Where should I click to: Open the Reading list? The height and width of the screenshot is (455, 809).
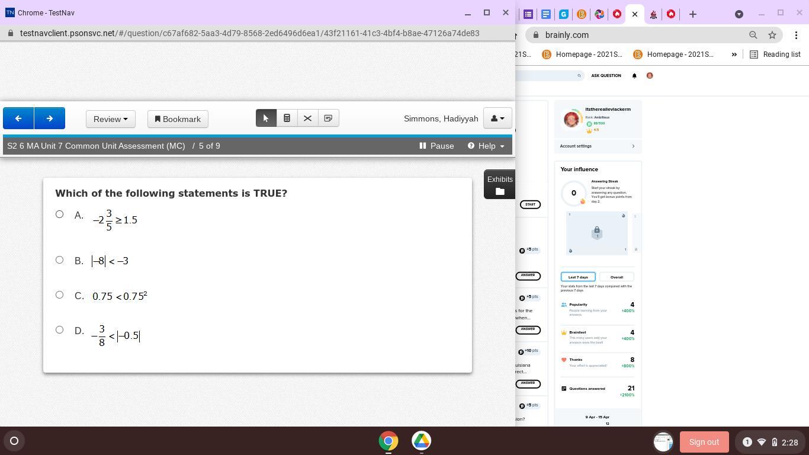pos(775,55)
